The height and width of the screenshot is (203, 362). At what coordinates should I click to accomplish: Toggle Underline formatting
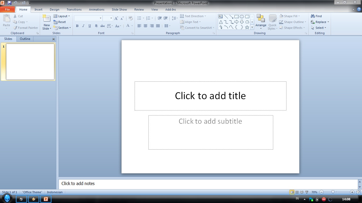(90, 26)
